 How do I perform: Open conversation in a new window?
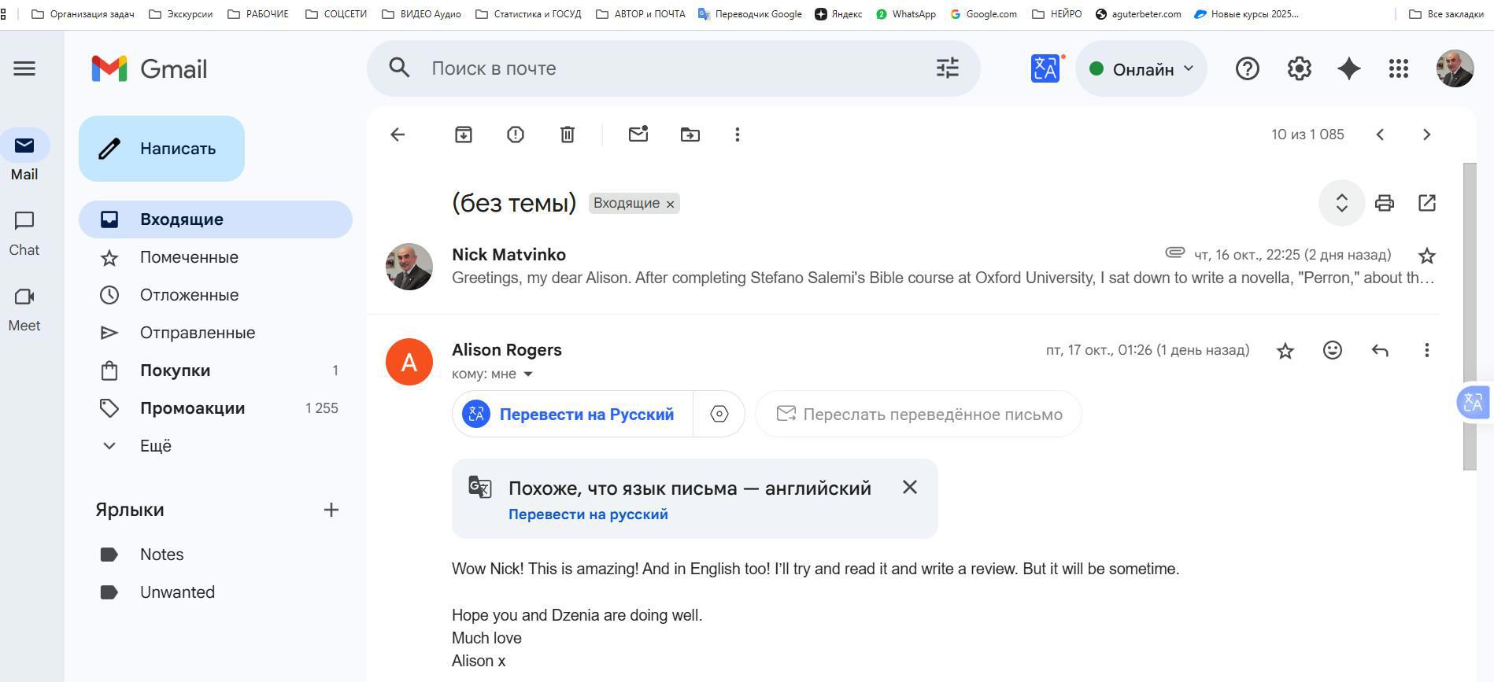pyautogui.click(x=1427, y=203)
